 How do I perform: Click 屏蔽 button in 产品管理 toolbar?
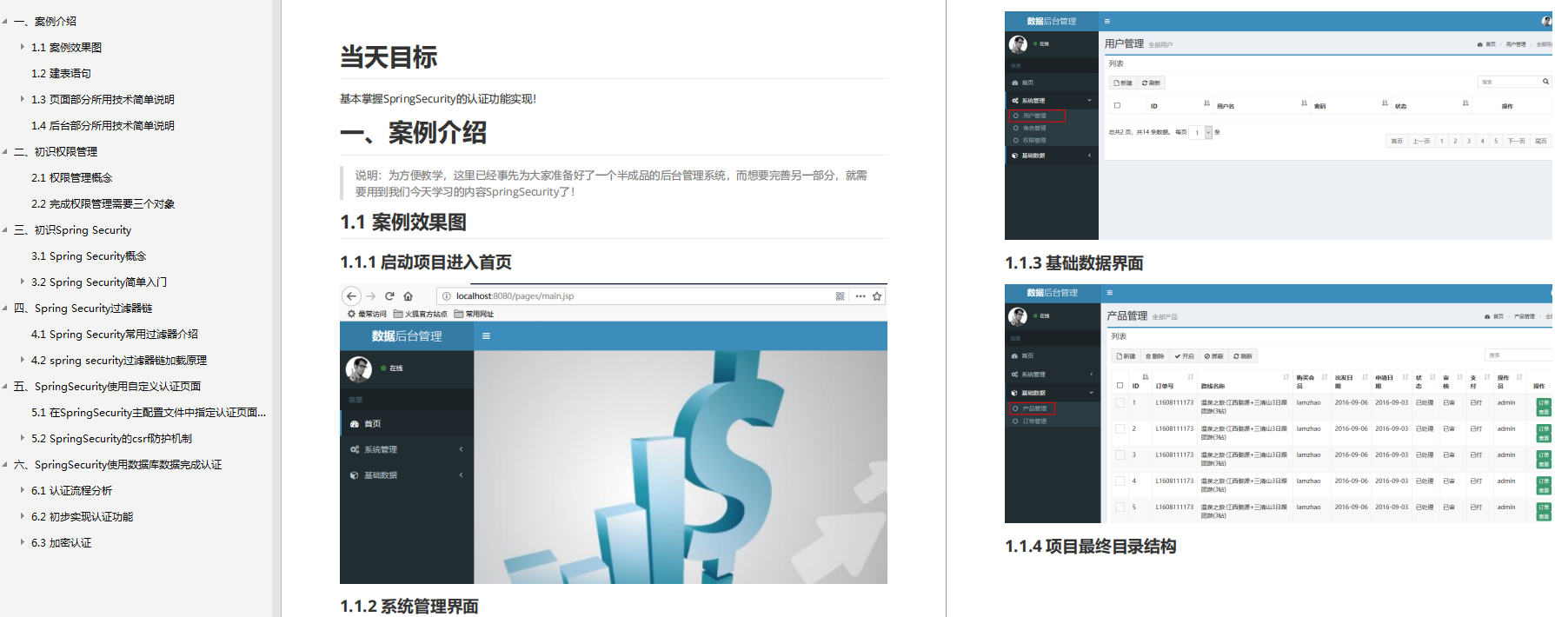tap(1214, 356)
